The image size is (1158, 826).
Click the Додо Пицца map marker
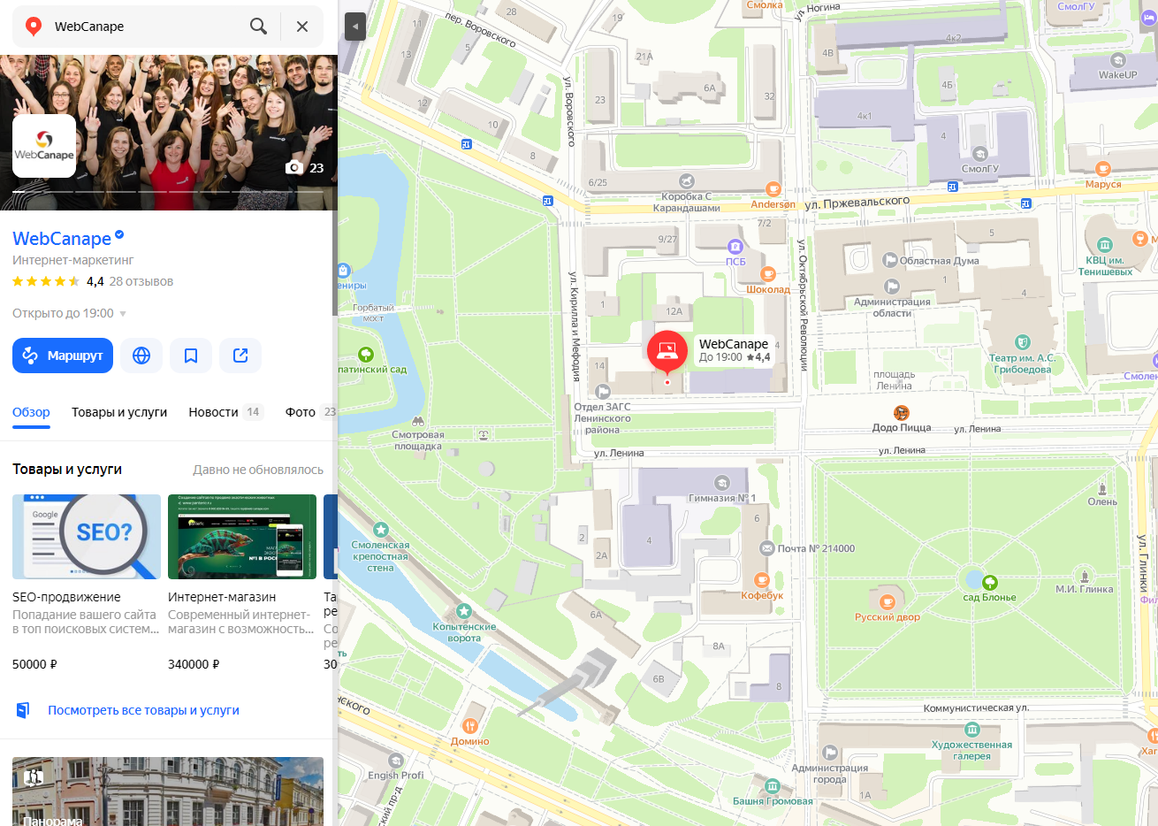pos(902,413)
